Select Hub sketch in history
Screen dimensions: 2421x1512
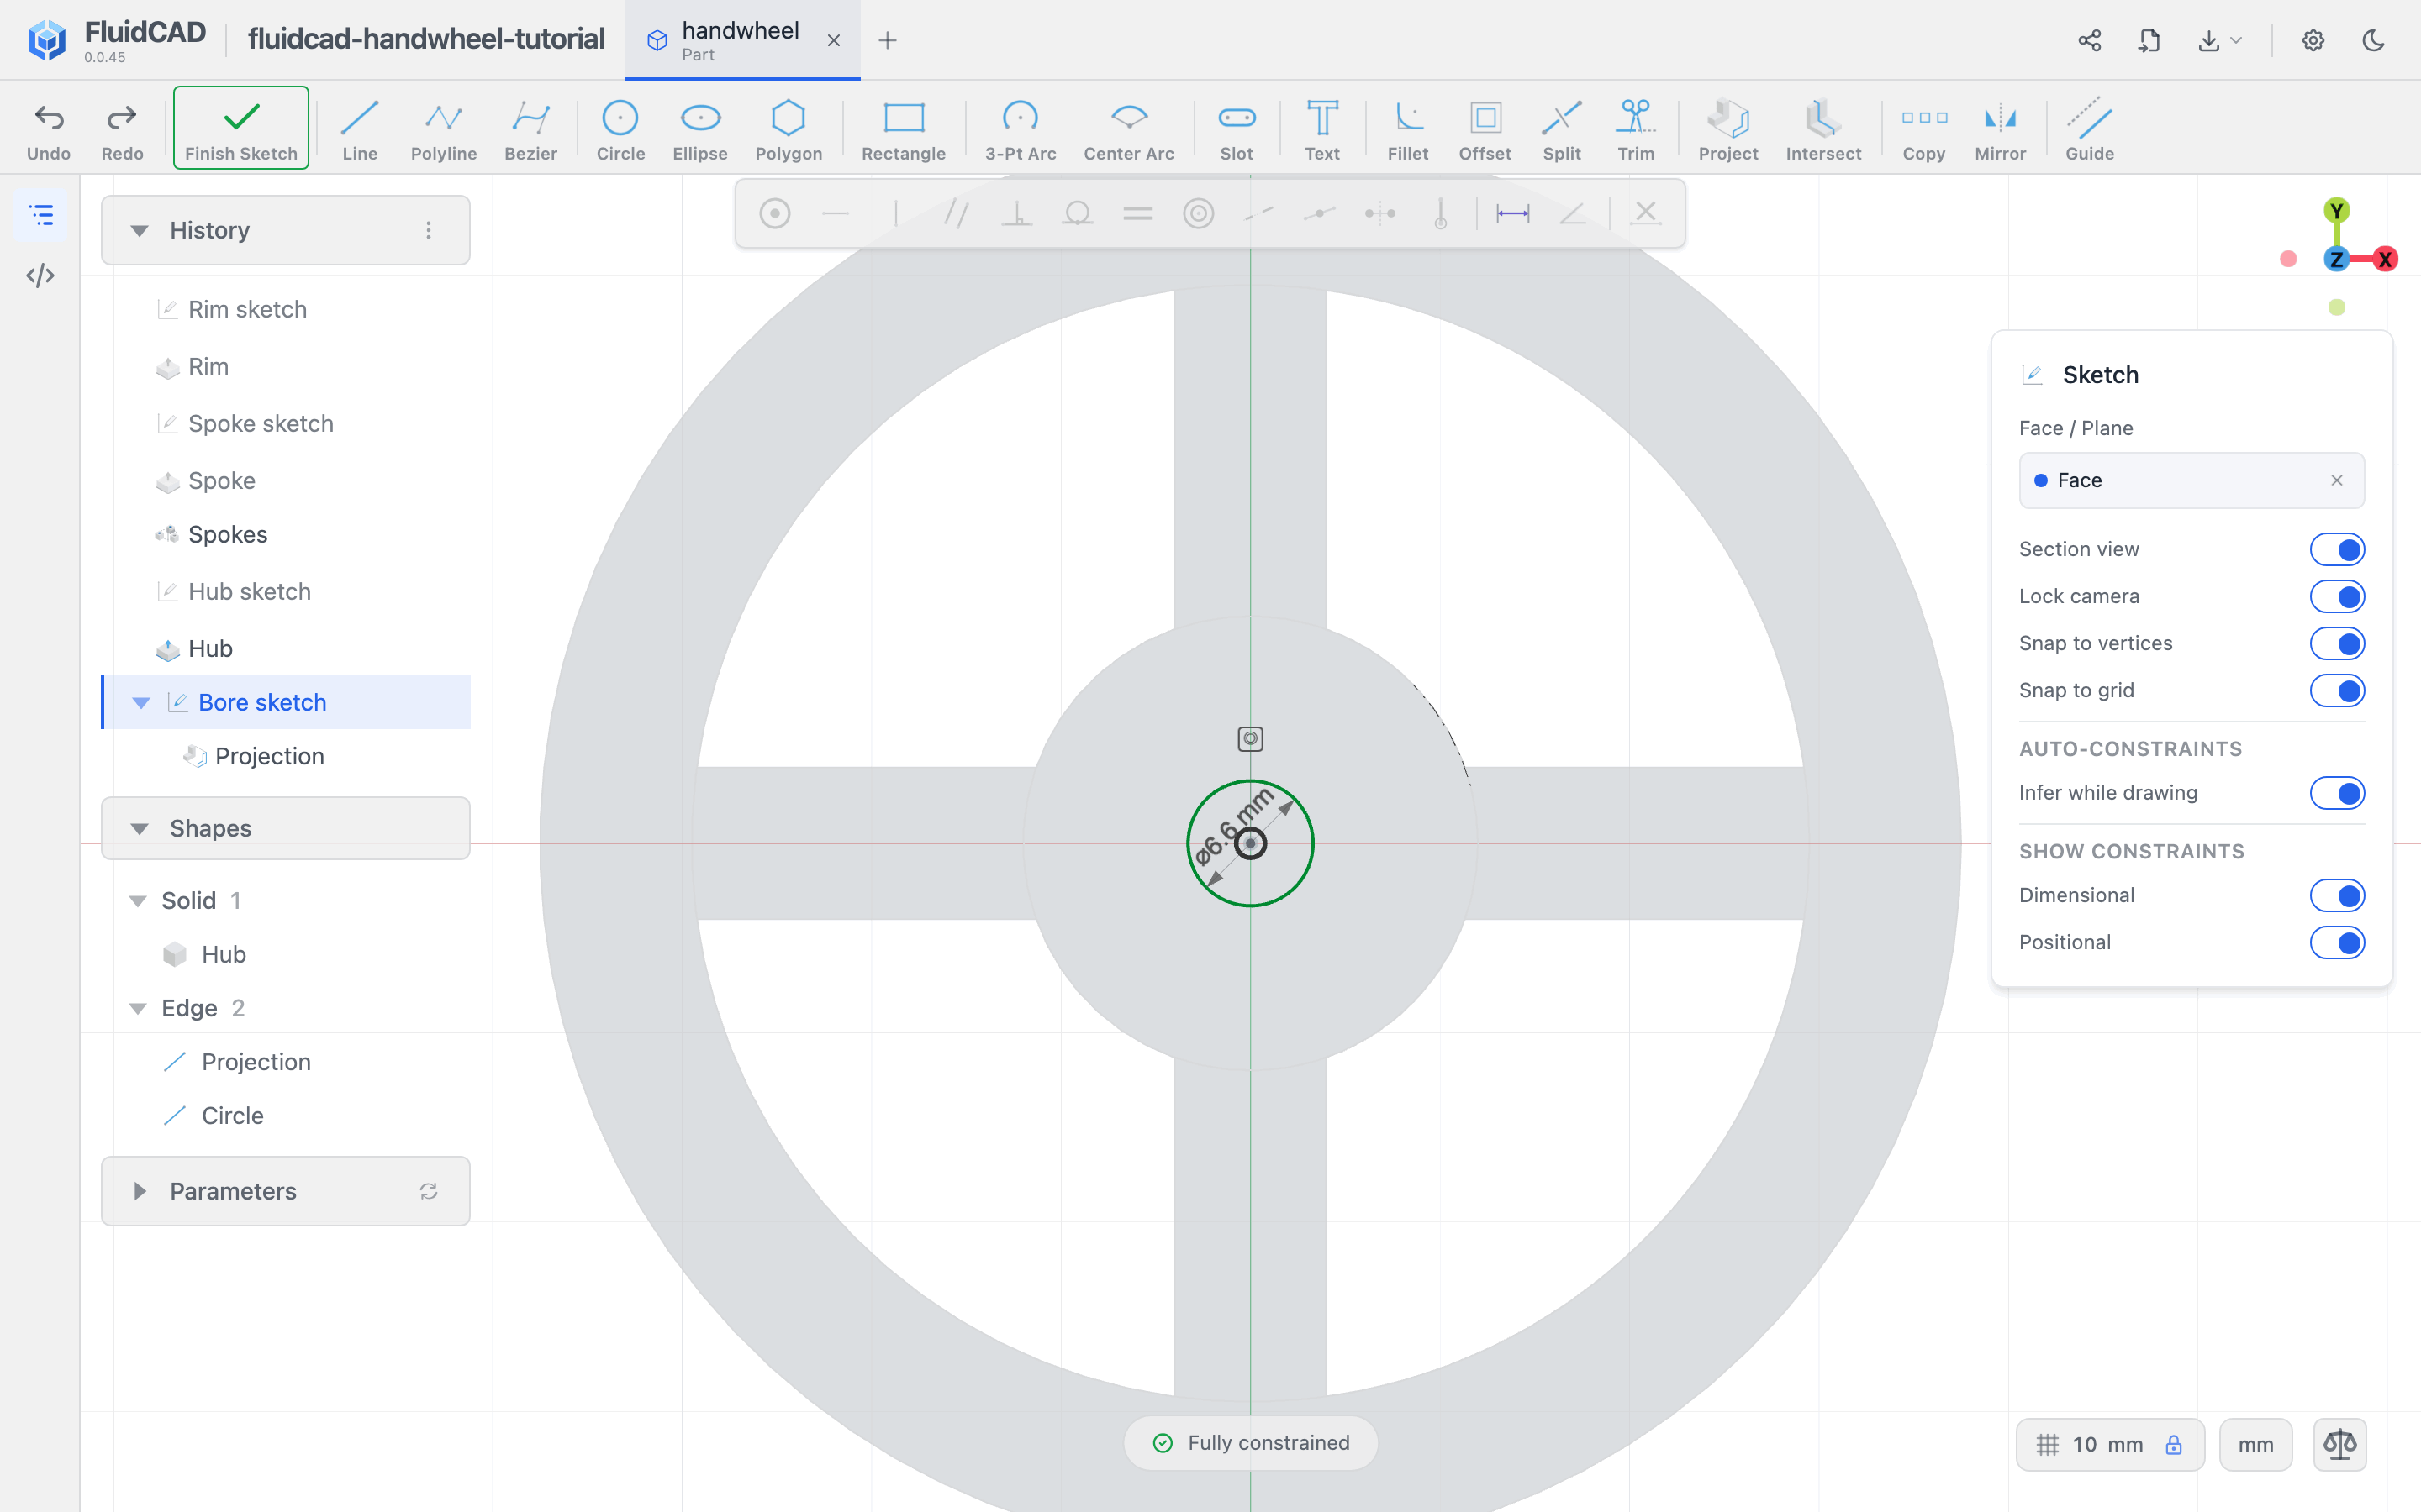(x=249, y=591)
